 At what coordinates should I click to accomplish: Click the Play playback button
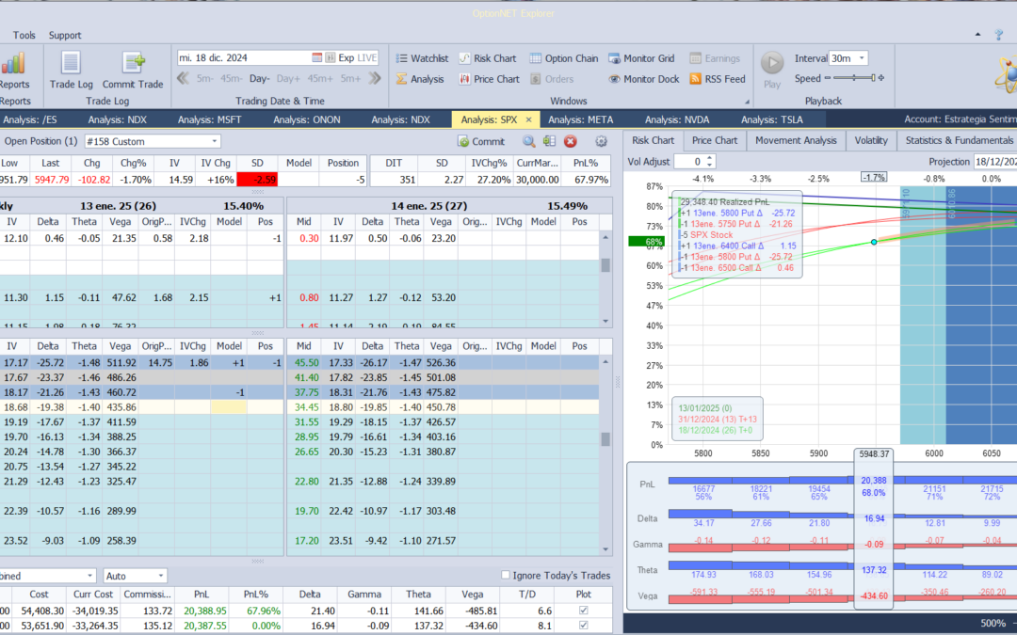[772, 70]
